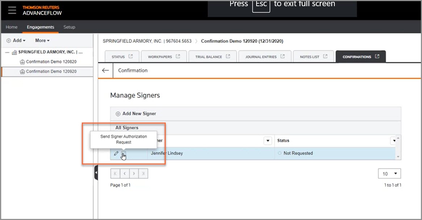Screen dimensions: 422x220
Task: Edit Jennifer Lindsey with the pencil icon
Action: 116,153
